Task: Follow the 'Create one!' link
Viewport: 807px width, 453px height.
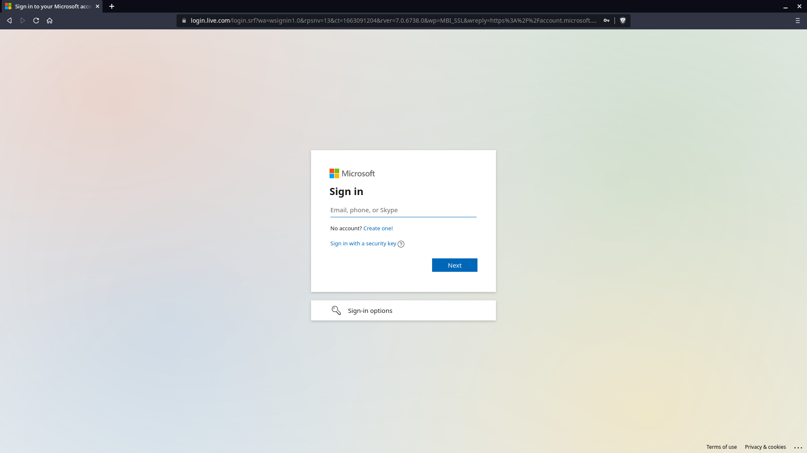Action: click(x=378, y=229)
